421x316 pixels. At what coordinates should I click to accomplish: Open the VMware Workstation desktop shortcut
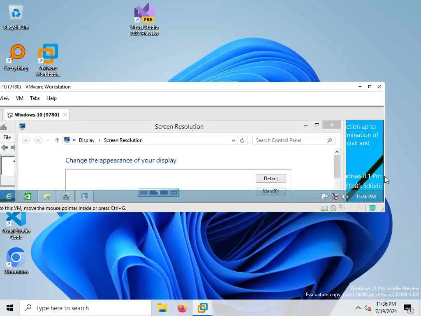coord(48,60)
